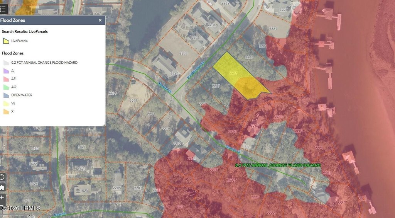Click the AE zone pink swatch
This screenshot has width=395, height=218.
click(x=6, y=79)
